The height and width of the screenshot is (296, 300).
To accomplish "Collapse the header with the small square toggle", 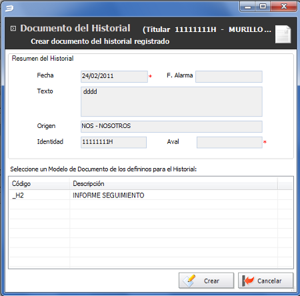I will tap(13, 29).
